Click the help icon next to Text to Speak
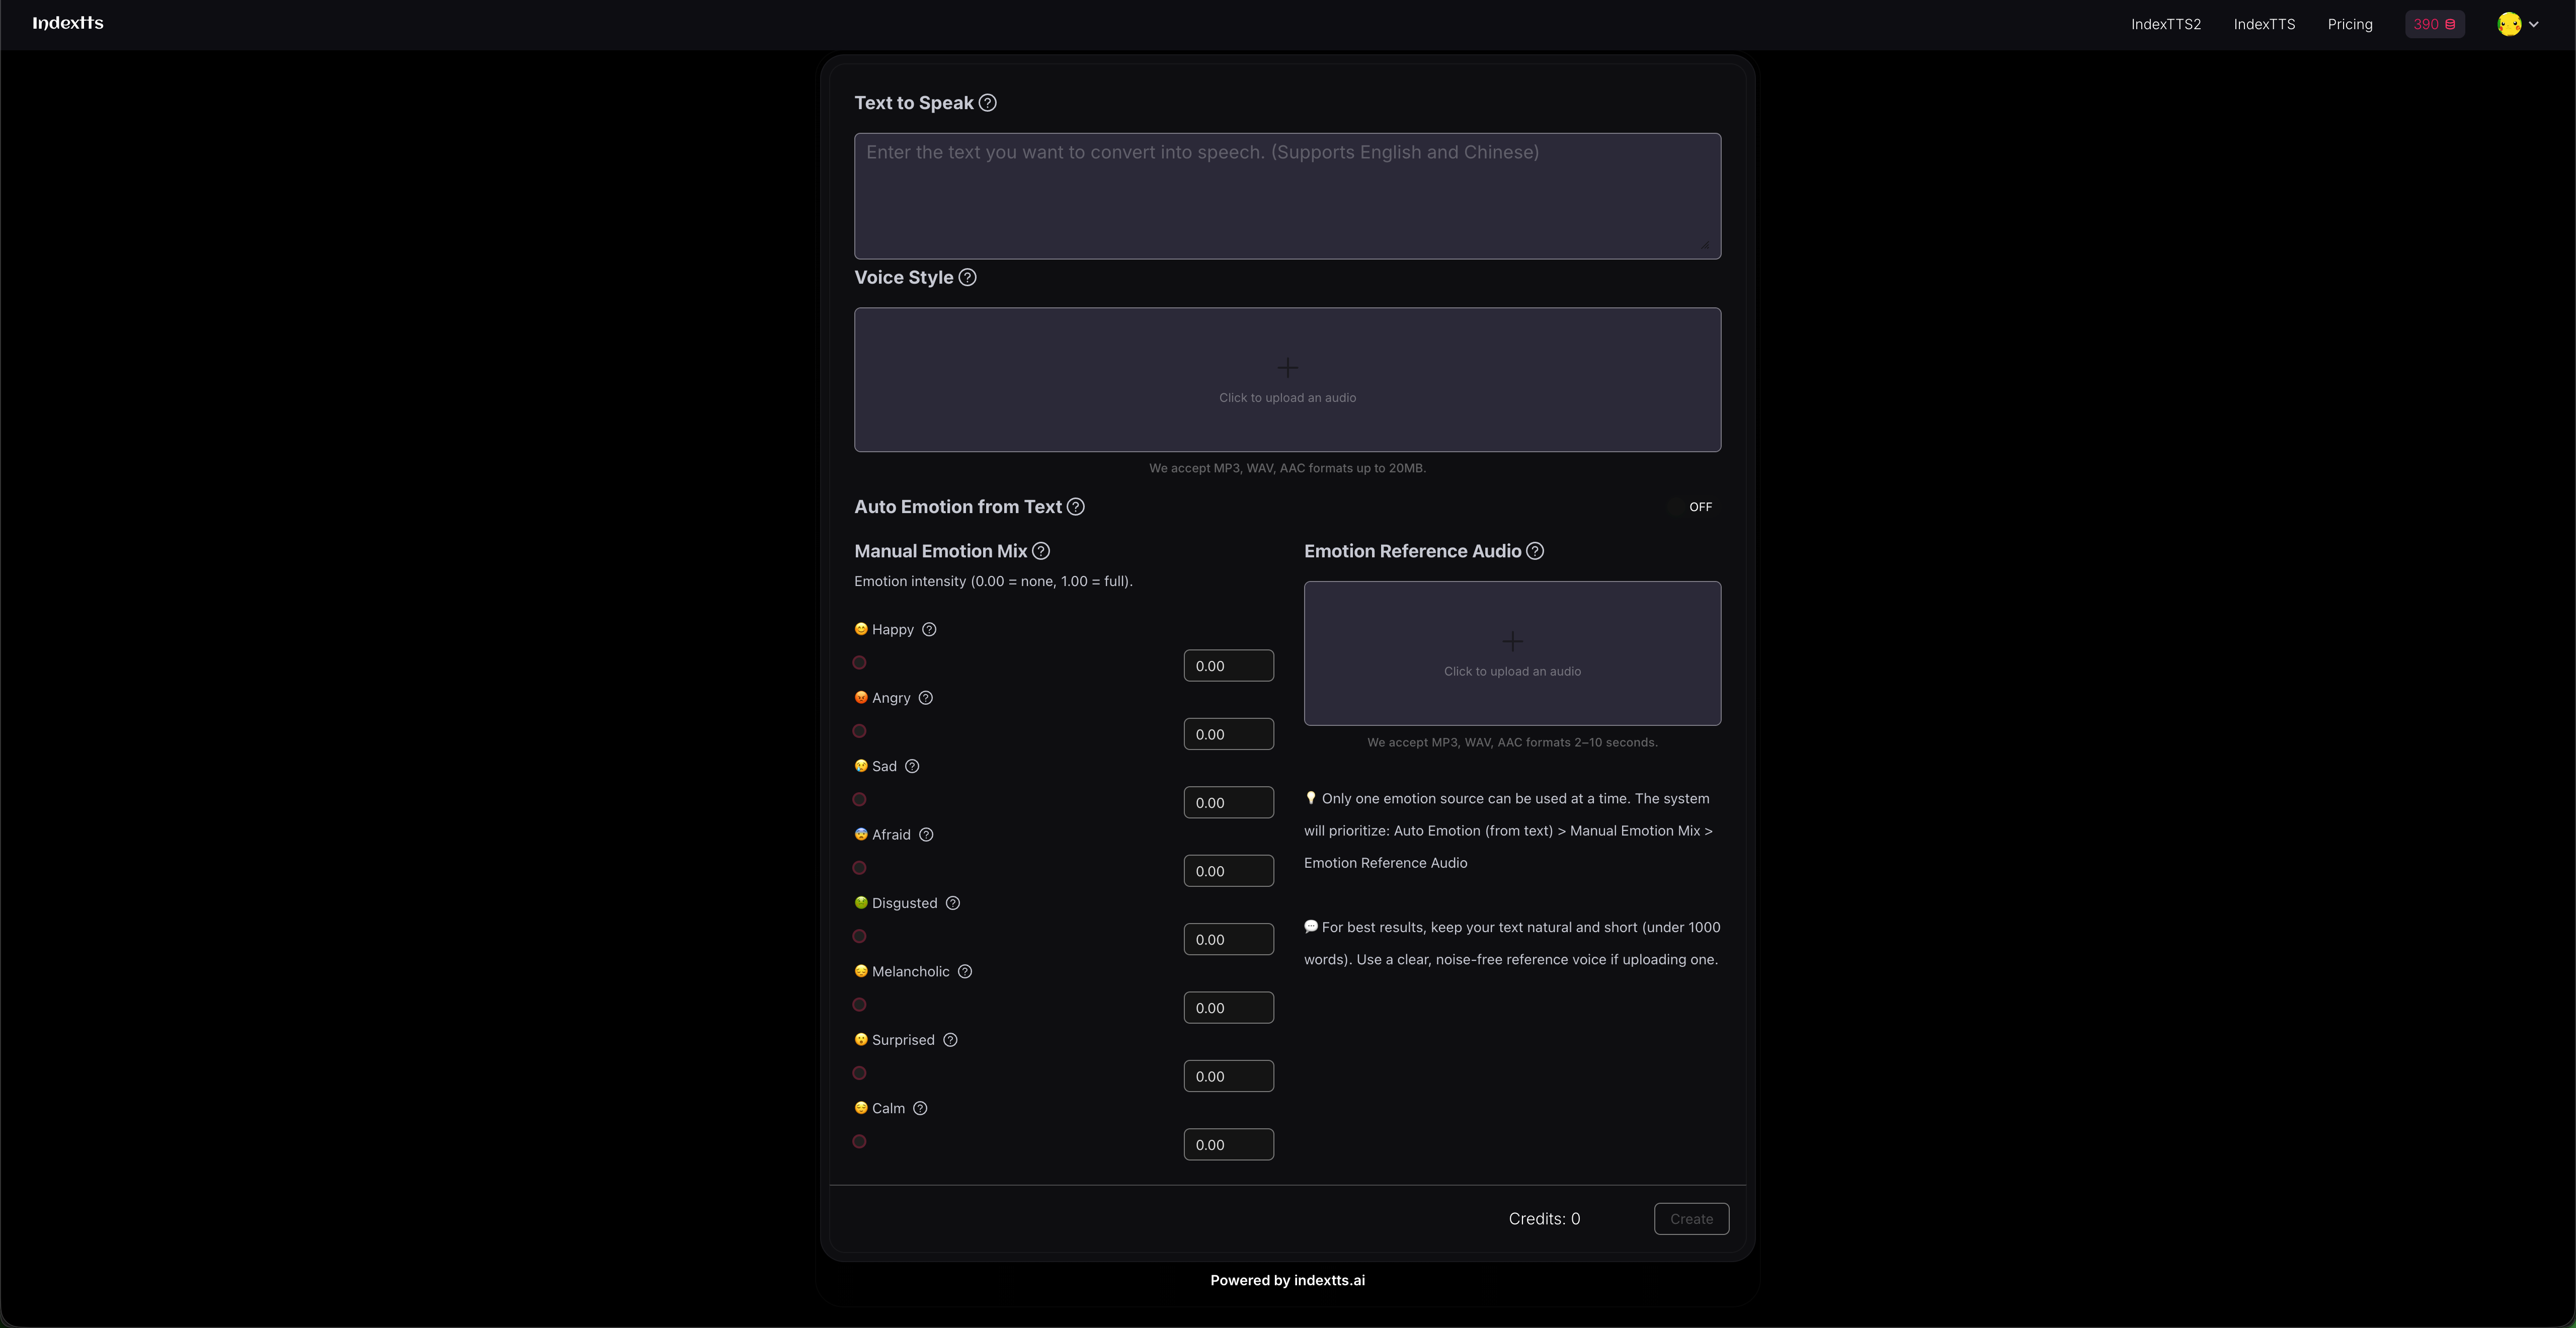This screenshot has width=2576, height=1328. click(x=987, y=103)
